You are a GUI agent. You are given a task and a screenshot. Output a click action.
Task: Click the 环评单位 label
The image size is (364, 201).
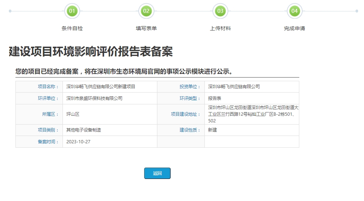[x=48, y=98]
